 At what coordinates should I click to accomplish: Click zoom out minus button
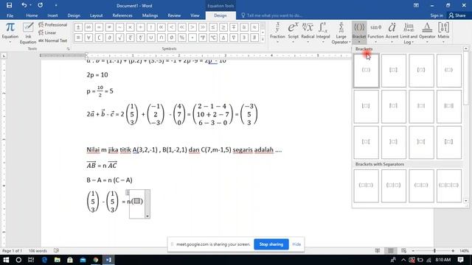point(413,250)
